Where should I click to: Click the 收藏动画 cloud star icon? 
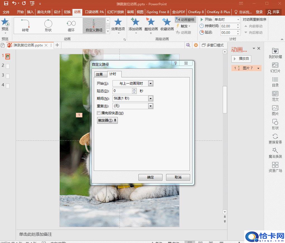coord(167,22)
